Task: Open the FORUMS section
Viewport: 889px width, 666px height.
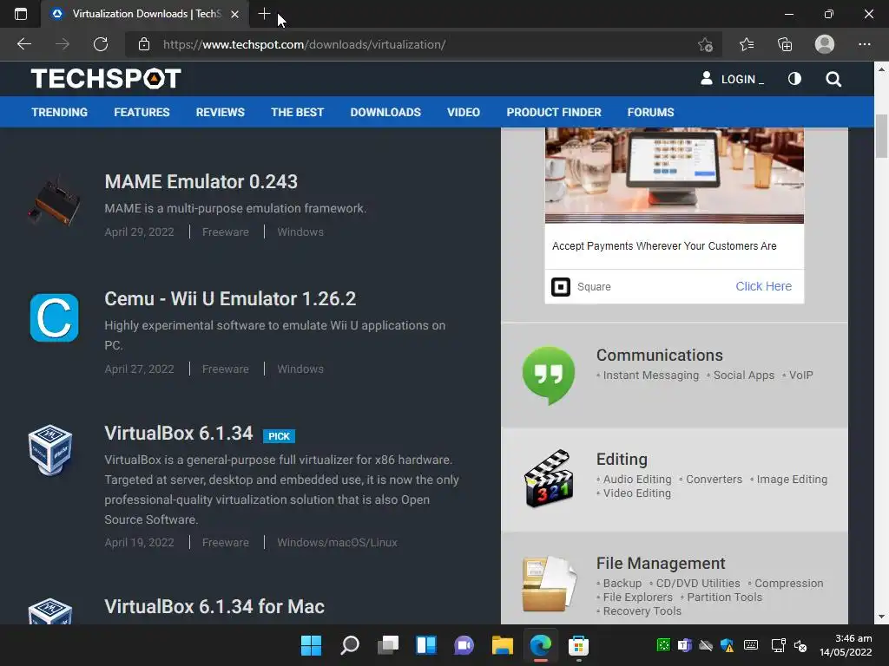Action: point(650,112)
